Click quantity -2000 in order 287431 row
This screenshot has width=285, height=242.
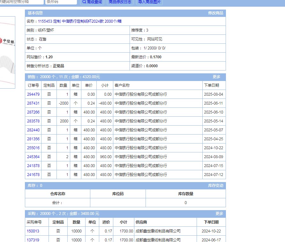[64, 103]
